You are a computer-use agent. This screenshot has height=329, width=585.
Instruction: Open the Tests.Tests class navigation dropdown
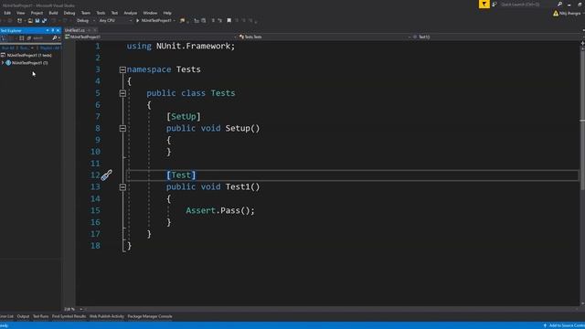[x=324, y=37]
